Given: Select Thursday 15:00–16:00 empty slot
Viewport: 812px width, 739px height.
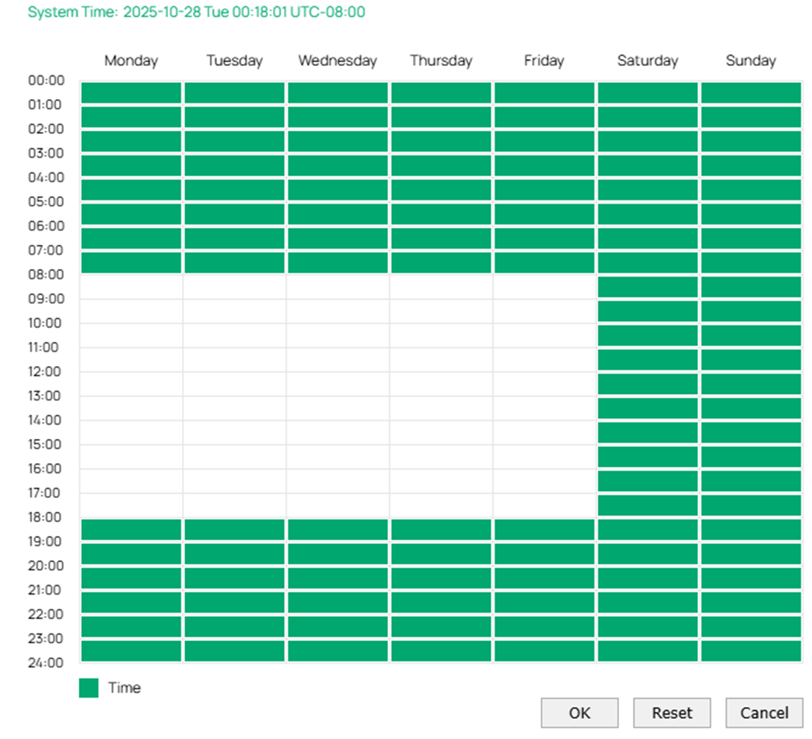Looking at the screenshot, I should (x=441, y=457).
